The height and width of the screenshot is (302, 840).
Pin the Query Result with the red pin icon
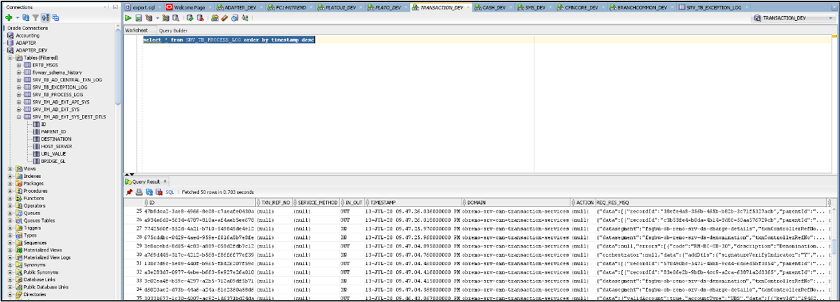[x=129, y=192]
